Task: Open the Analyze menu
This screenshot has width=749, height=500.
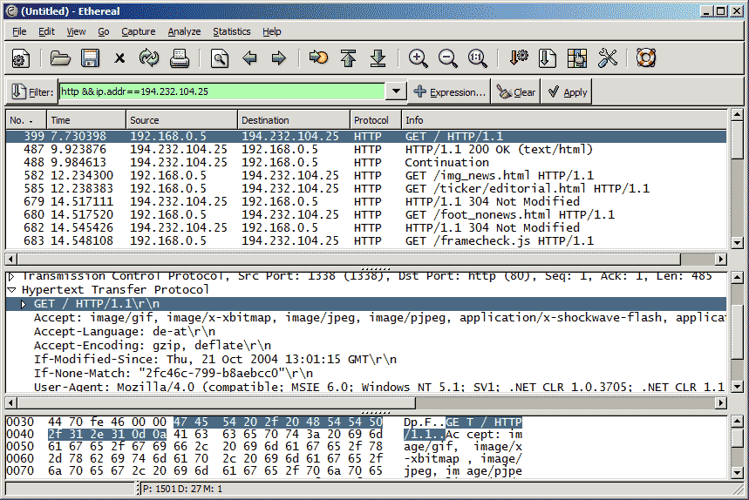Action: (x=184, y=31)
